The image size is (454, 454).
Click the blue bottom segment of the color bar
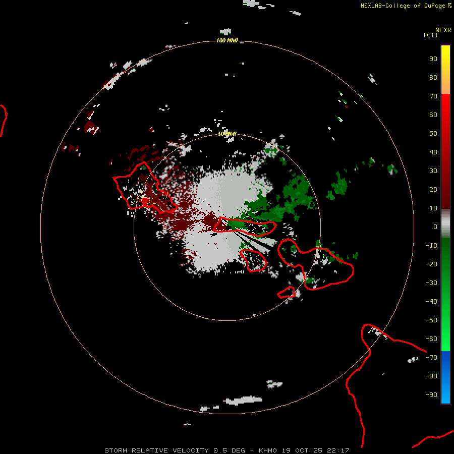point(445,377)
